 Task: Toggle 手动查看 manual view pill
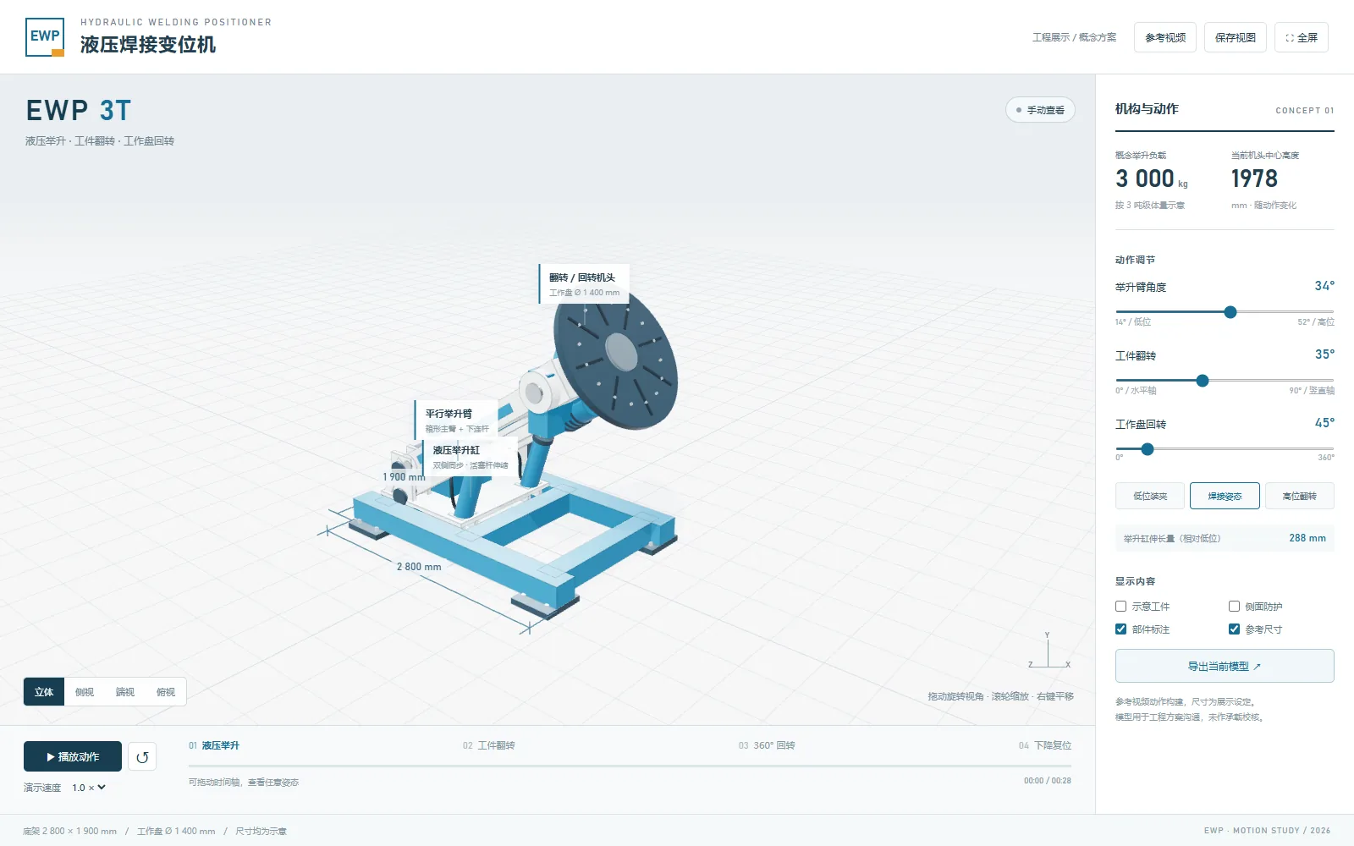coord(1040,110)
